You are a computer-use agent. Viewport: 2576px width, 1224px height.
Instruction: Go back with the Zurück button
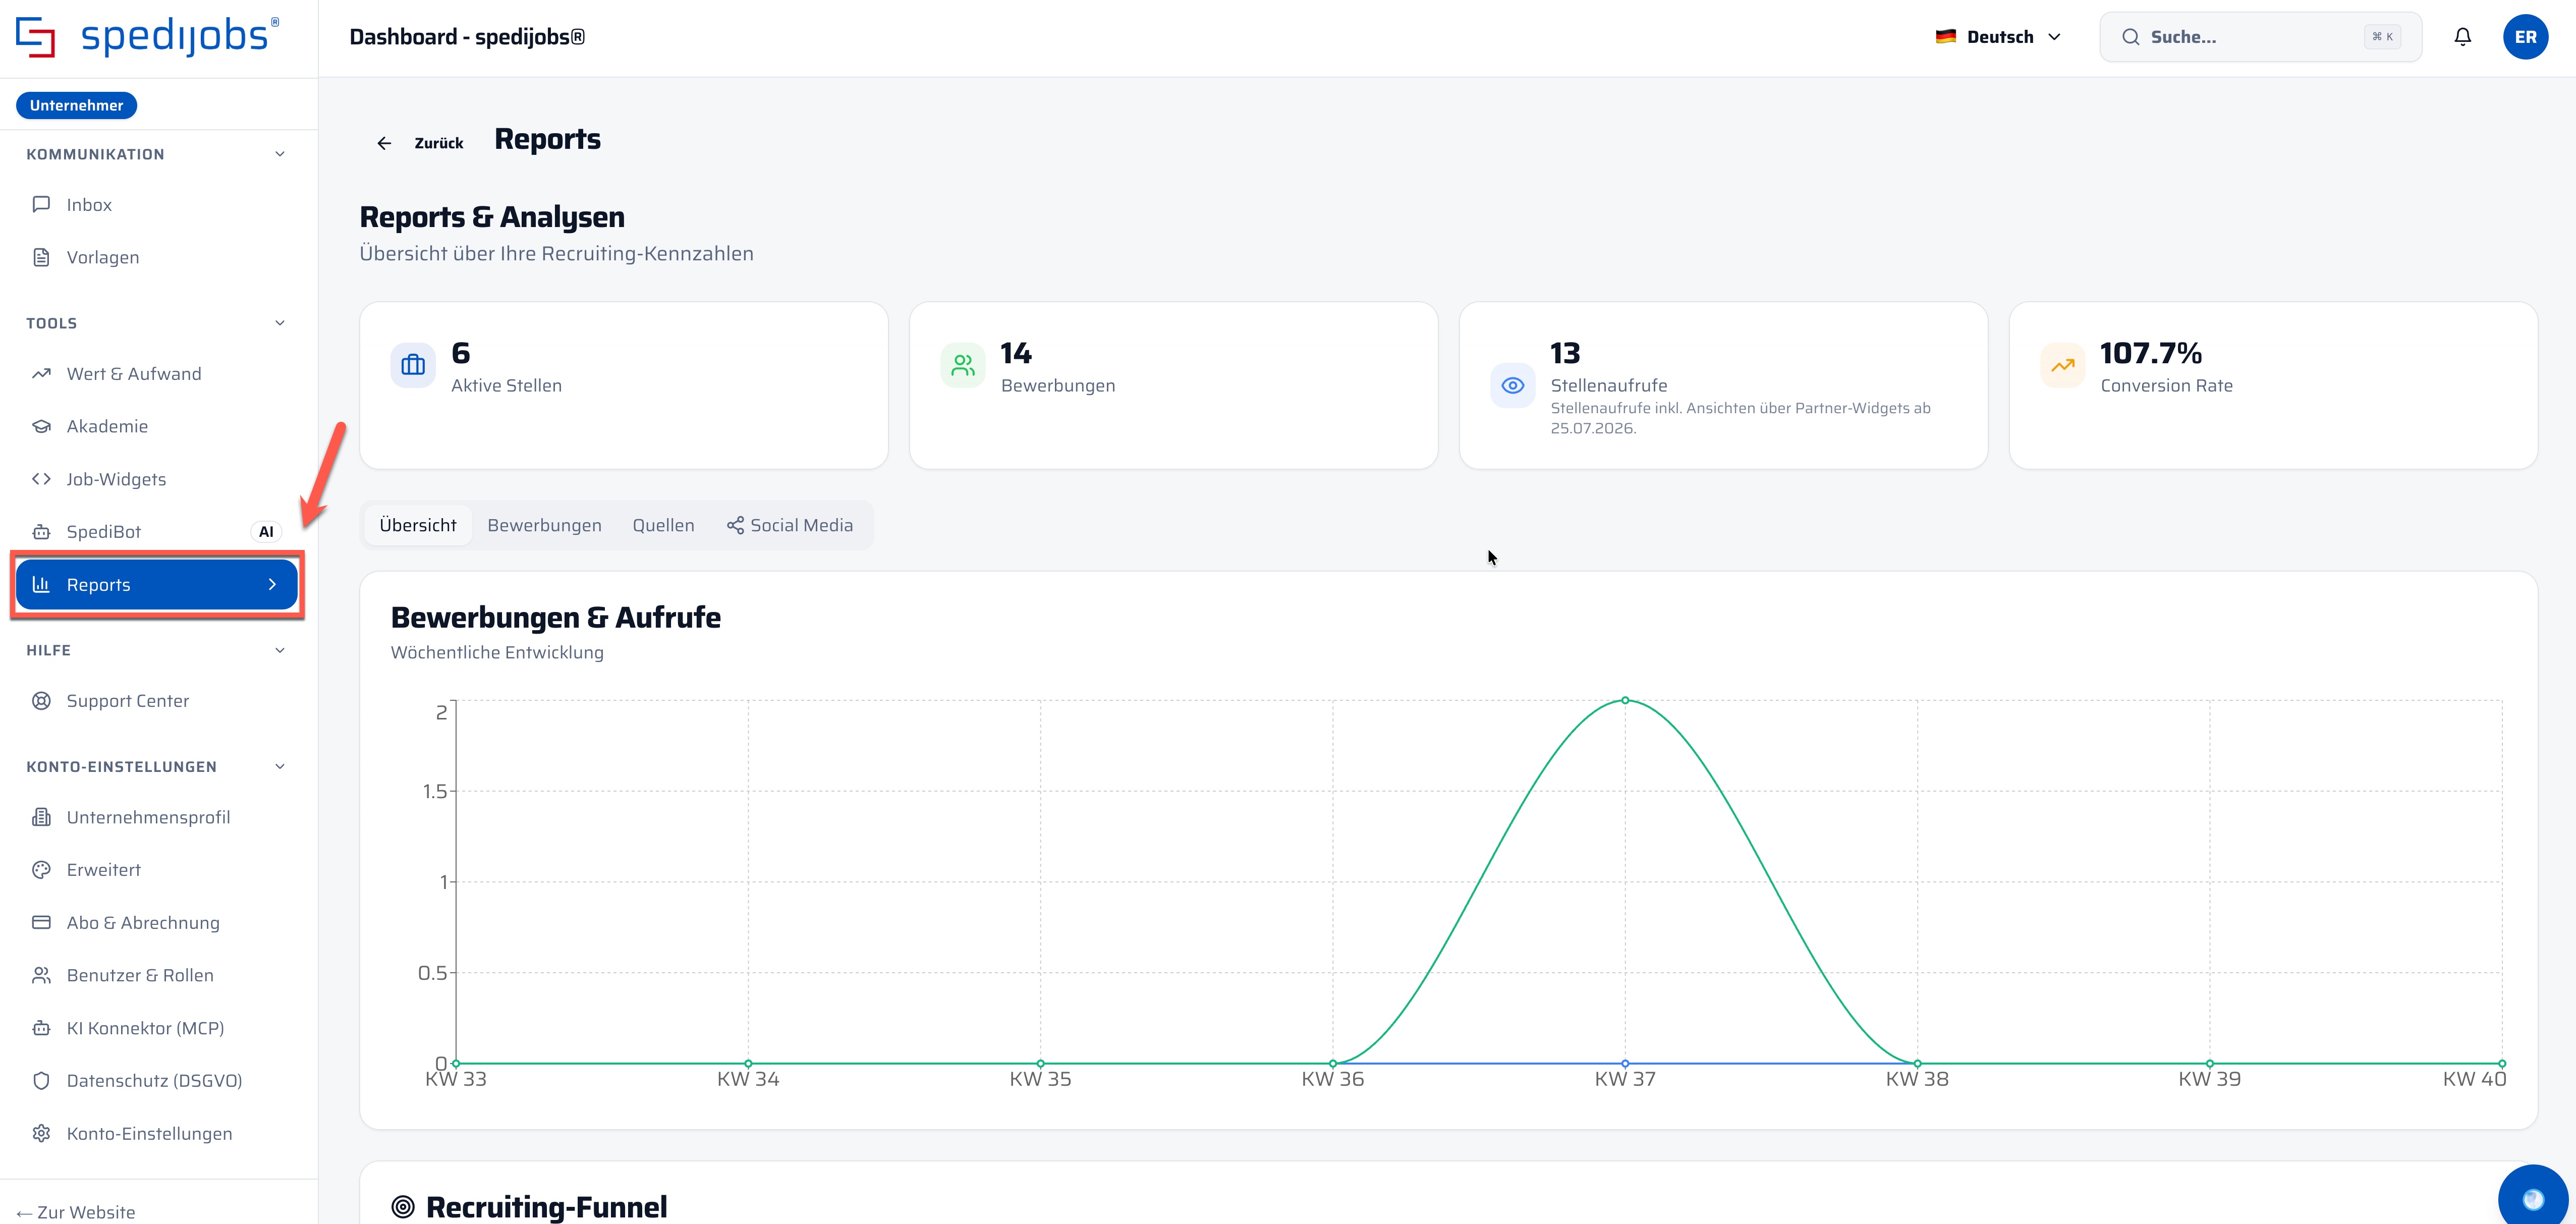[420, 143]
